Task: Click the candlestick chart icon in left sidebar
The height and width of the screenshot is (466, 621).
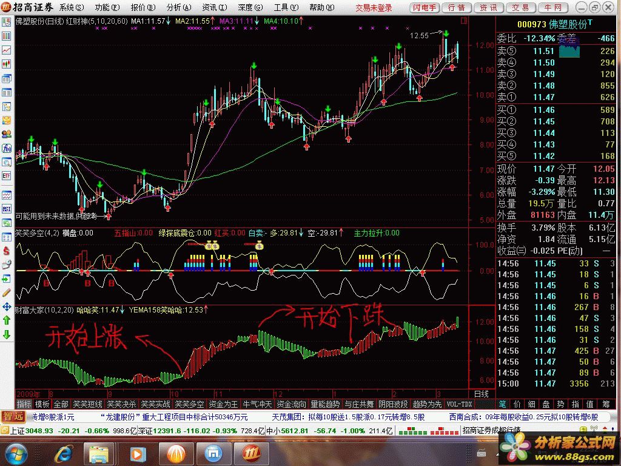Action: [x=6, y=64]
